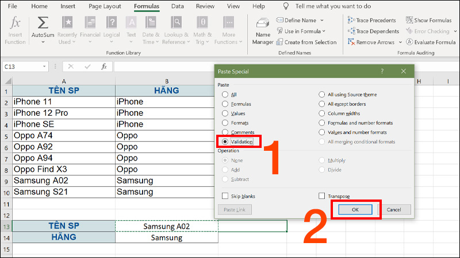Open the Insert Function dialog icon
The width and height of the screenshot is (460, 258).
[15, 23]
